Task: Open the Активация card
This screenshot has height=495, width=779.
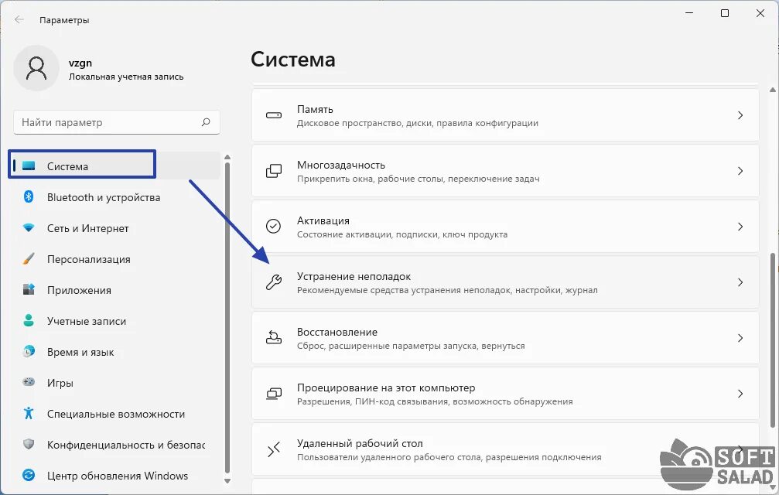Action: tap(505, 227)
